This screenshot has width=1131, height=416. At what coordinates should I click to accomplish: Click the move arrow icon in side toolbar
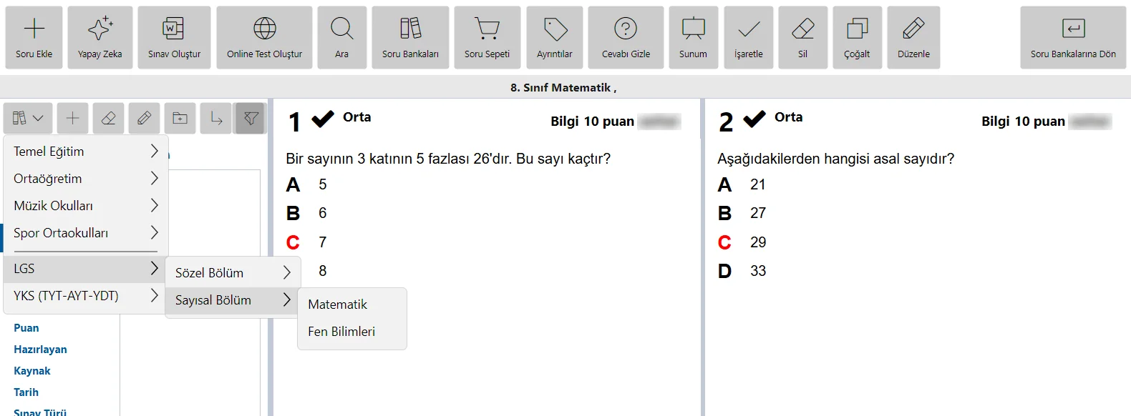click(215, 118)
